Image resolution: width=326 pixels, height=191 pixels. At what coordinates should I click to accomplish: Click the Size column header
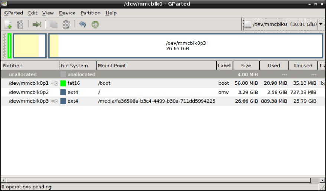pyautogui.click(x=246, y=66)
